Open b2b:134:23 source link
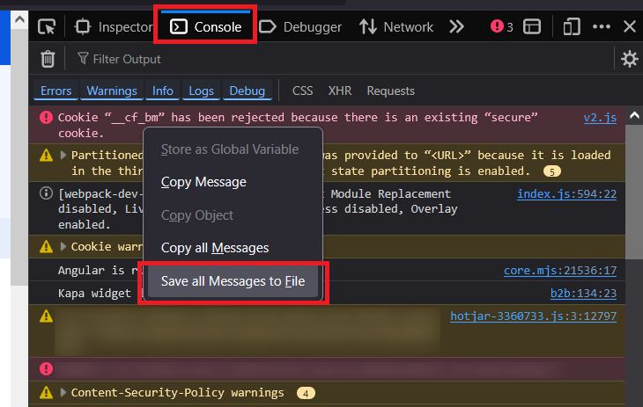This screenshot has width=643, height=407. pos(583,294)
